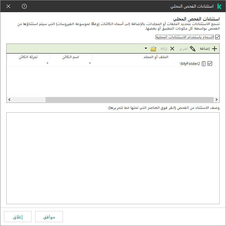Click the 'إغلاق' close button
Viewport: 226px width, 226px height.
coord(18,217)
